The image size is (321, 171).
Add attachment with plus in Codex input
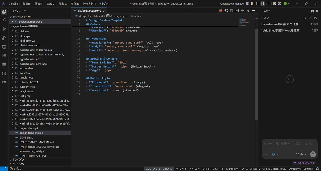coord(266,154)
